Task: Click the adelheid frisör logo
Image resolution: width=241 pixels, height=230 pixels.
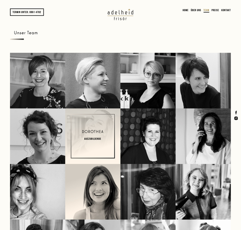Action: pyautogui.click(x=121, y=14)
